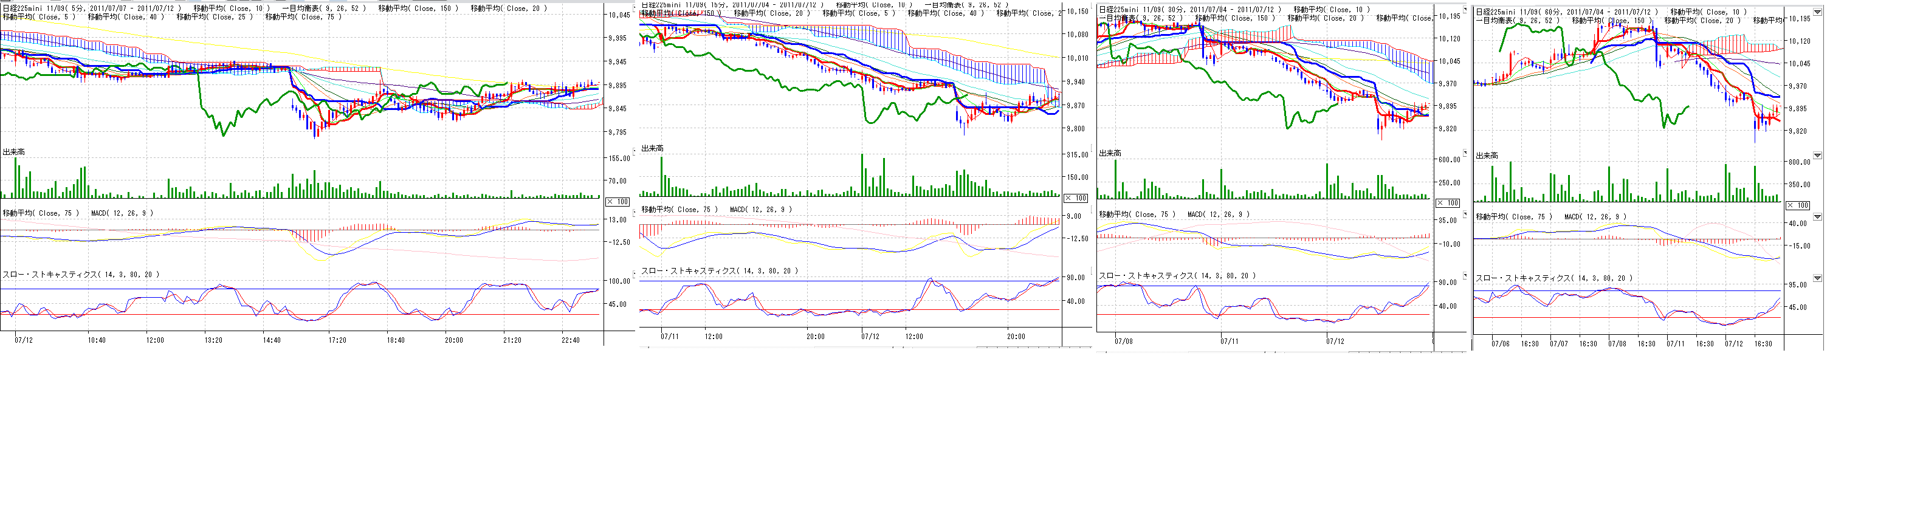The image size is (1923, 525).
Task: Open the price panel dropdown in the 60分 chart
Action: click(x=1818, y=12)
